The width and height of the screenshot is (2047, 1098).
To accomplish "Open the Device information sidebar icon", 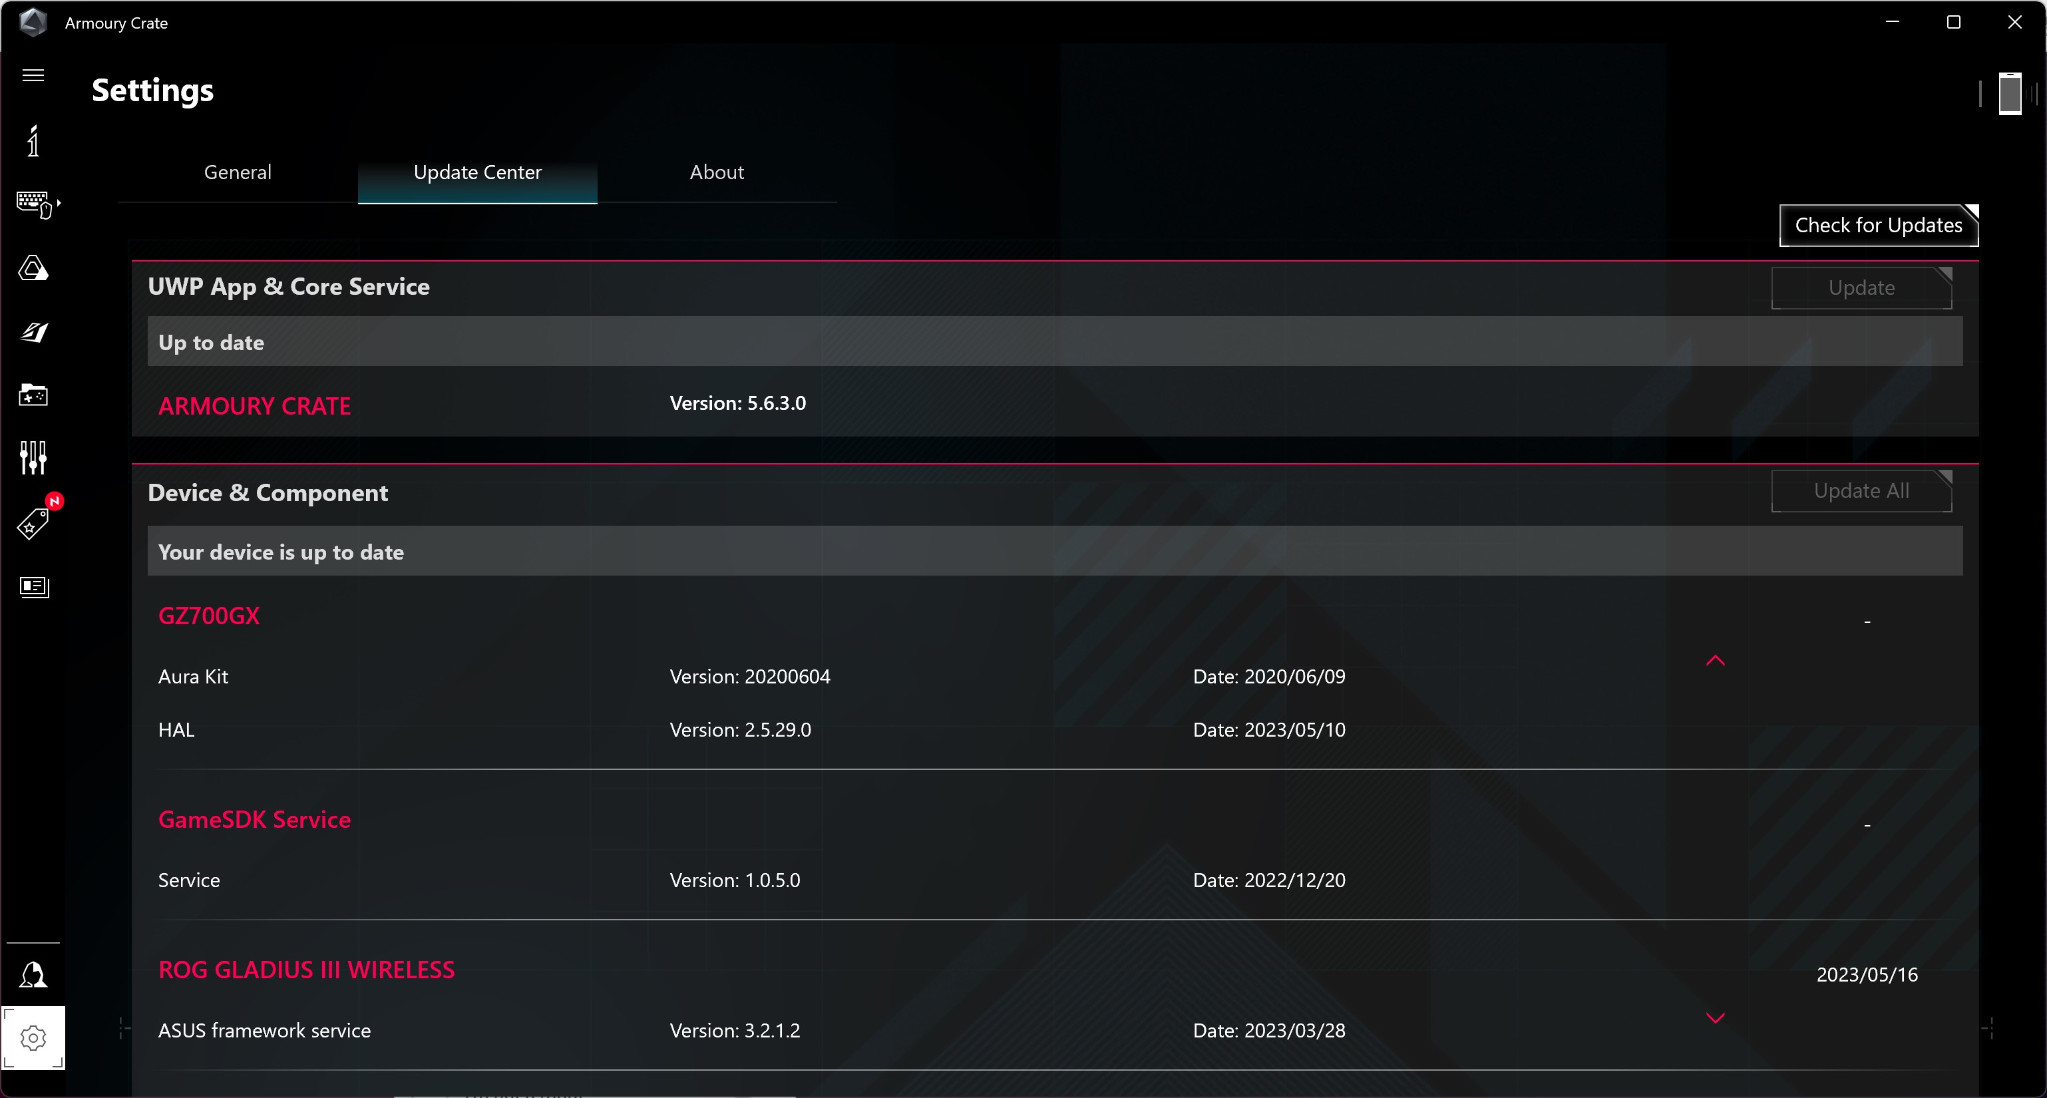I will click(x=33, y=140).
